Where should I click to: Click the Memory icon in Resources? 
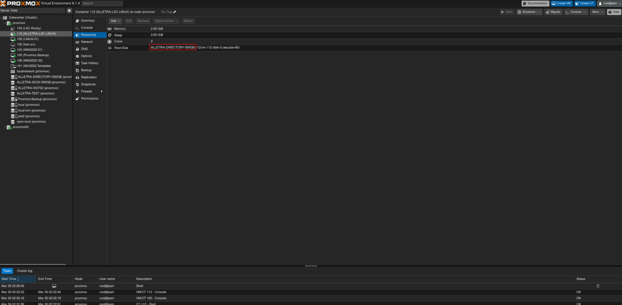110,28
